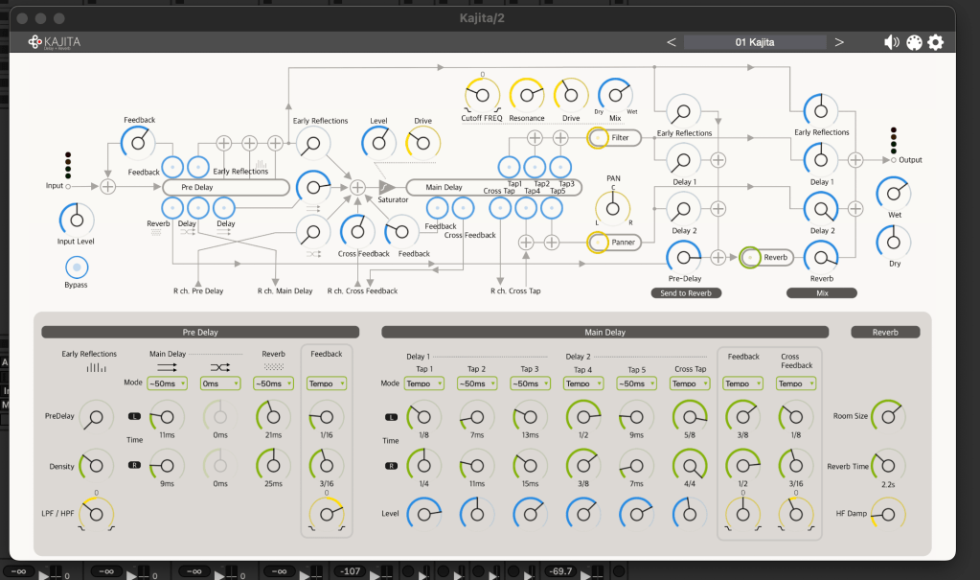The width and height of the screenshot is (980, 580).
Task: Open the gear settings icon
Action: [x=936, y=42]
